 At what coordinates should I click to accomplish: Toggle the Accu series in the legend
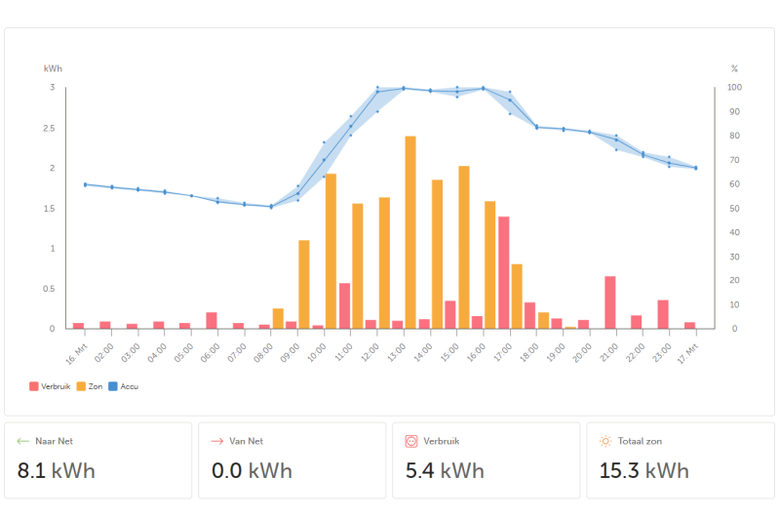(x=124, y=386)
